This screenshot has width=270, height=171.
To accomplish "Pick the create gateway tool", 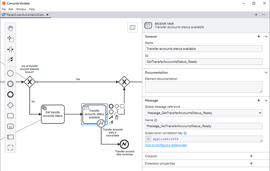I will tap(10, 105).
